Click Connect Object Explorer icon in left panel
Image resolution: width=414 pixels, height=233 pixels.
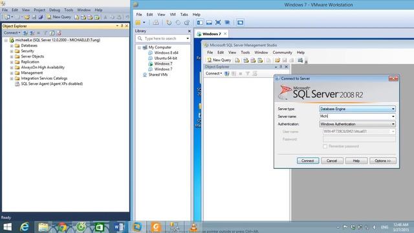25,33
